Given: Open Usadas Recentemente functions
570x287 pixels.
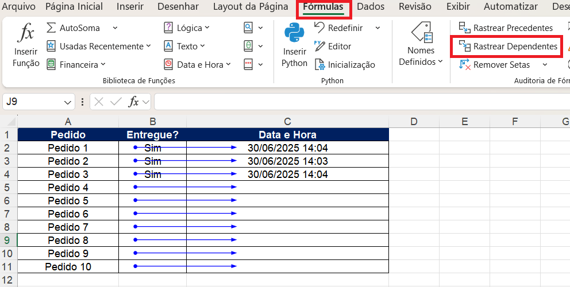Looking at the screenshot, I should 98,46.
